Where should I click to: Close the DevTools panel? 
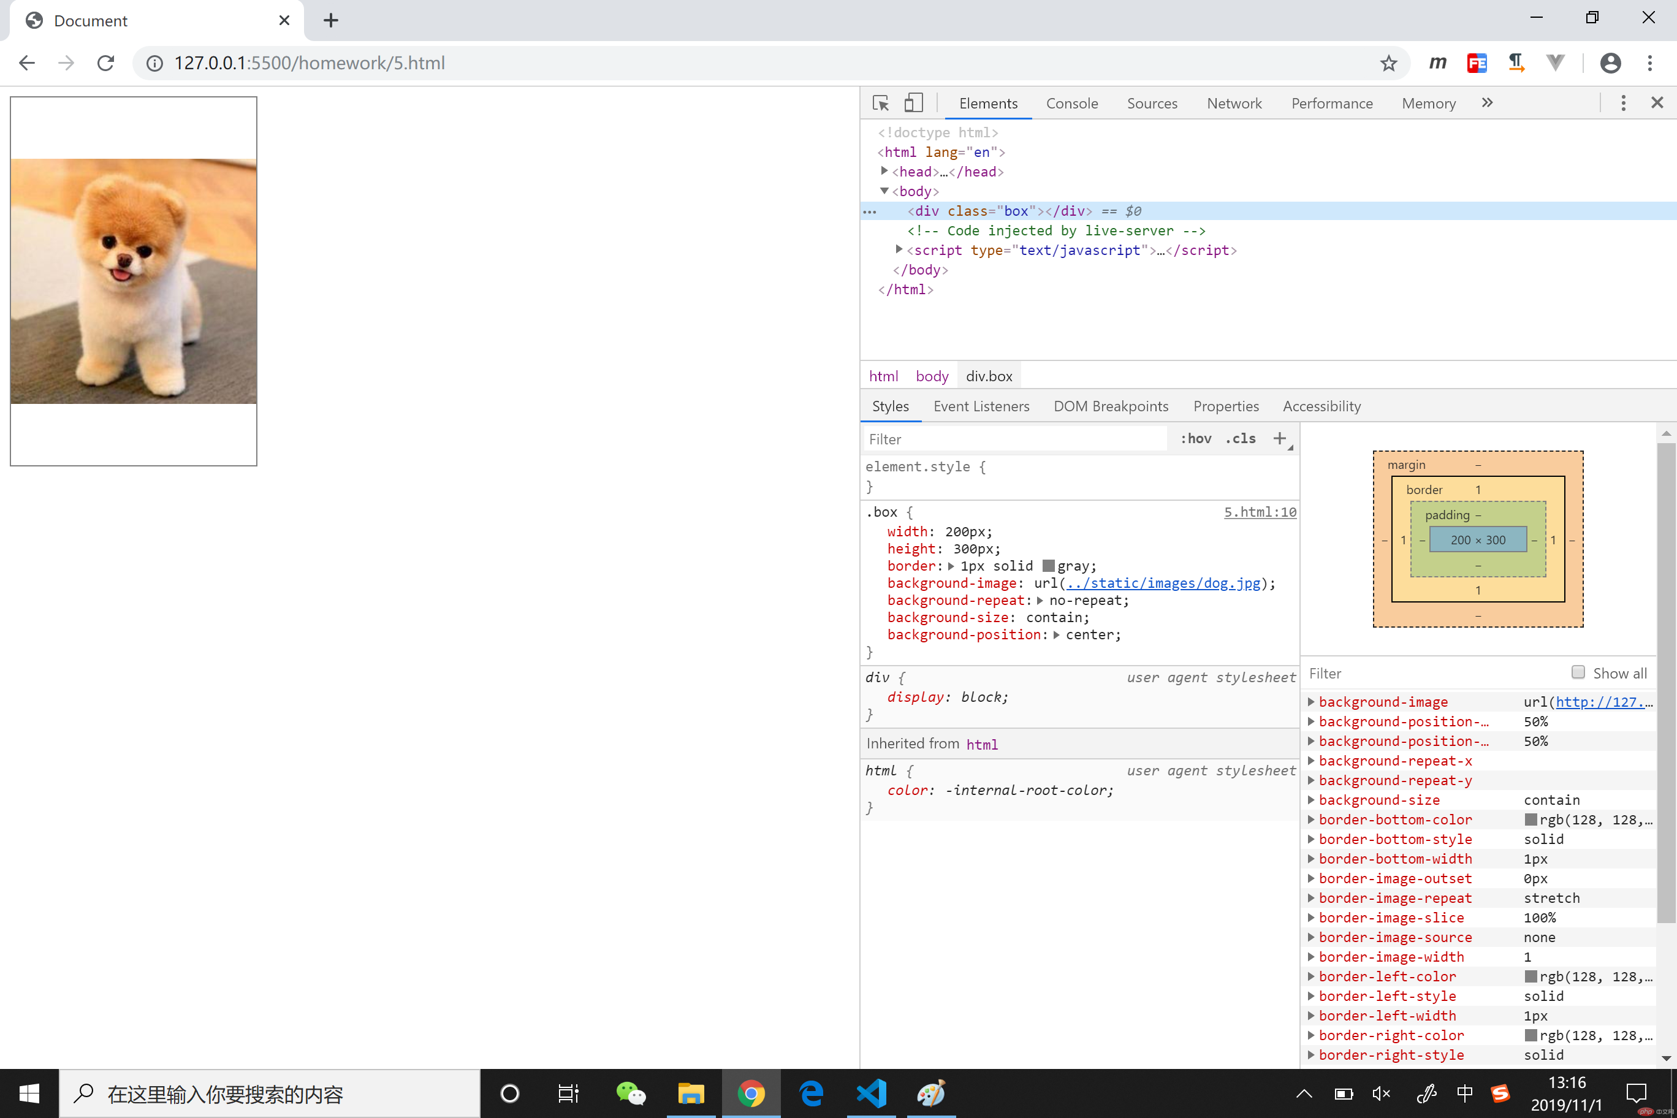[x=1657, y=104]
